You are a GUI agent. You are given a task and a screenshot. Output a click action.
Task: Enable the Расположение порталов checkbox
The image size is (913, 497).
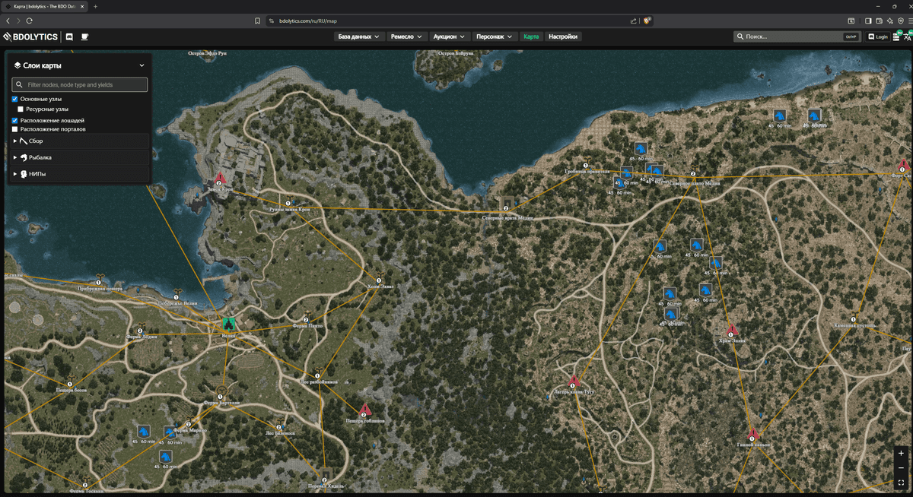point(14,129)
